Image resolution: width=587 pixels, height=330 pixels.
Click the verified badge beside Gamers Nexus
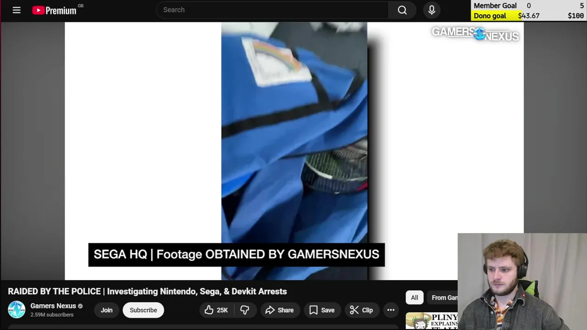(80, 306)
